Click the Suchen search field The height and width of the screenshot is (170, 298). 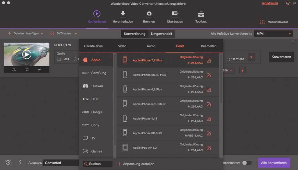[x=98, y=164]
